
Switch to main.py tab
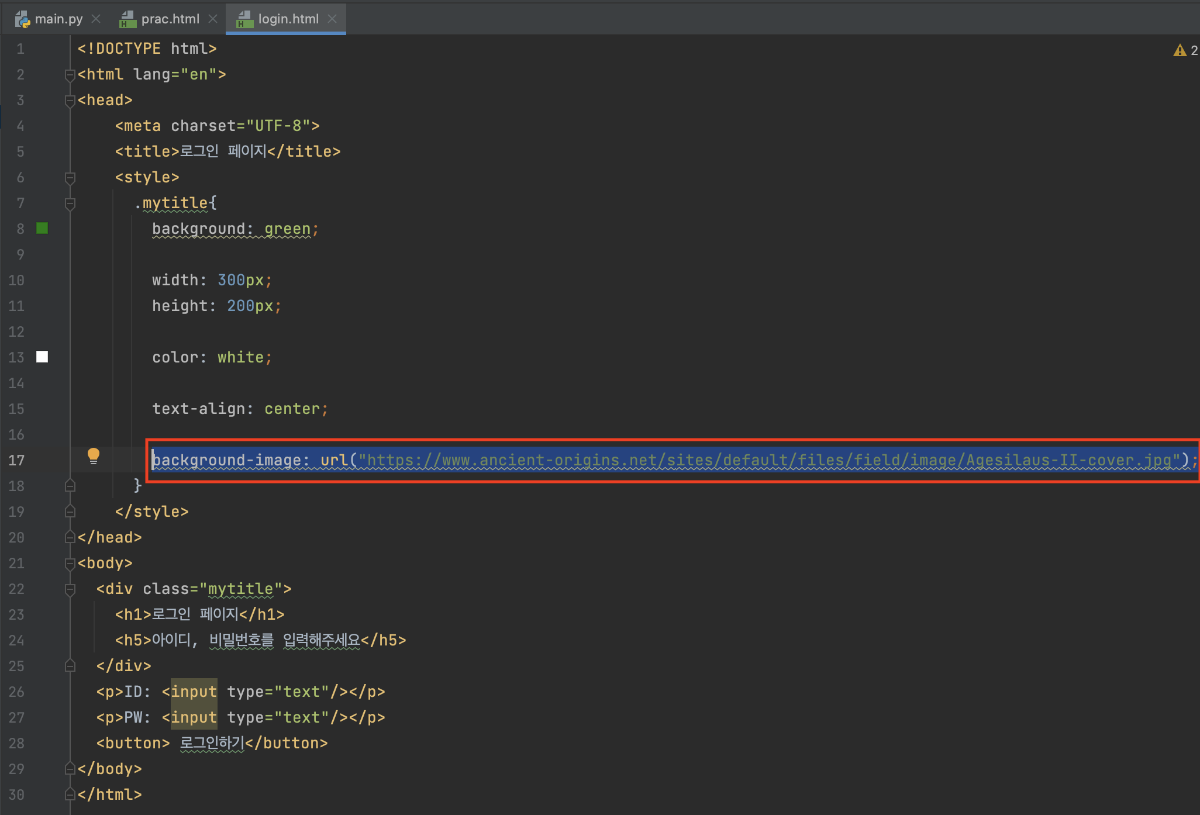58,19
